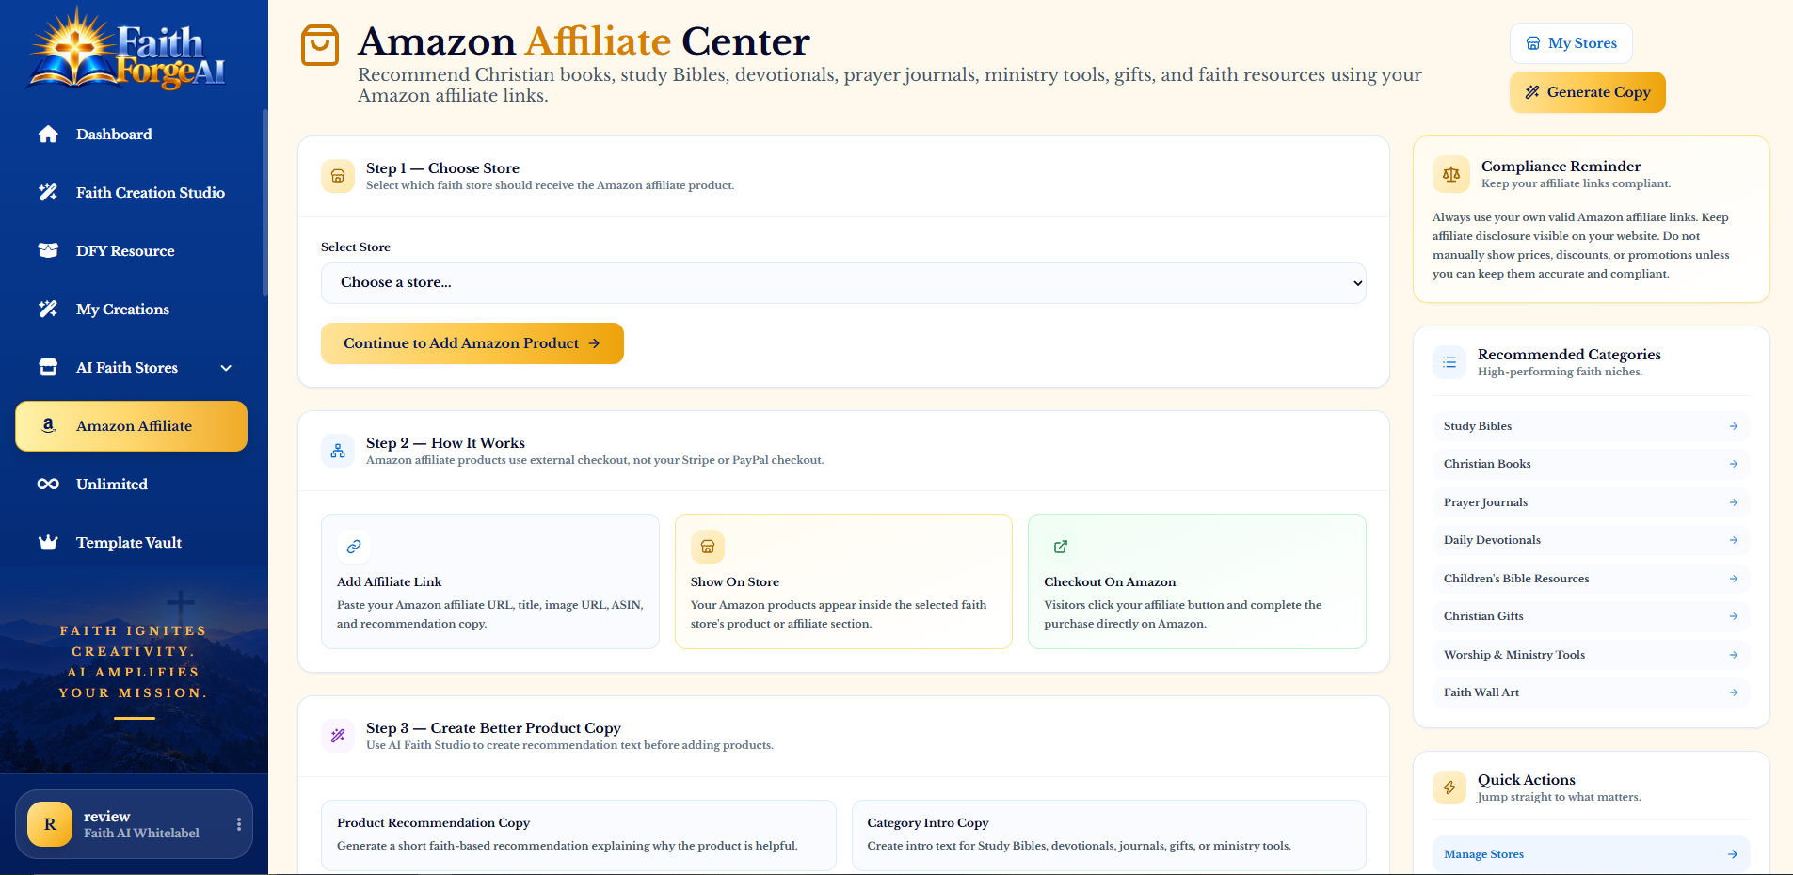
Task: Click the shopping bag icon beside page title
Action: [x=320, y=45]
